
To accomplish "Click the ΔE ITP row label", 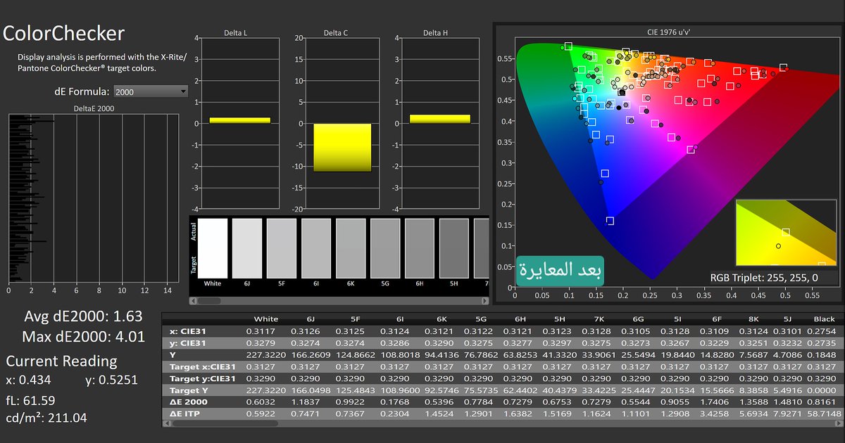I will pyautogui.click(x=186, y=413).
